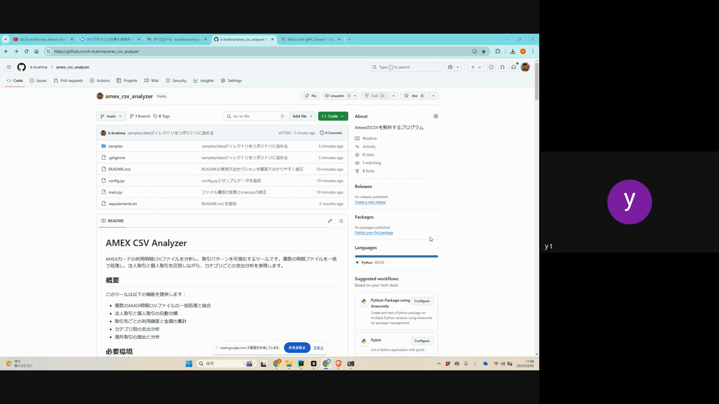Toggle Star on the repository

coord(414,96)
